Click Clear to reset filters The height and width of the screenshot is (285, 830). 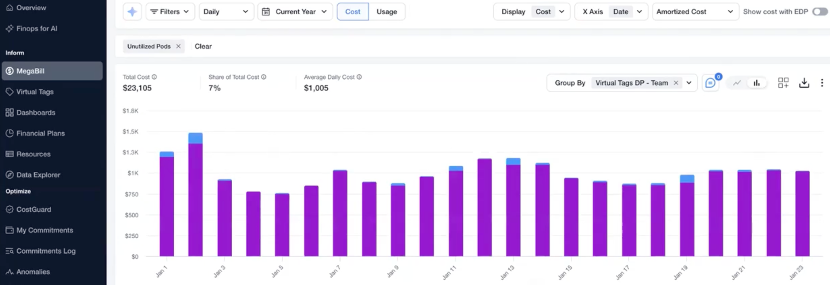coord(203,46)
